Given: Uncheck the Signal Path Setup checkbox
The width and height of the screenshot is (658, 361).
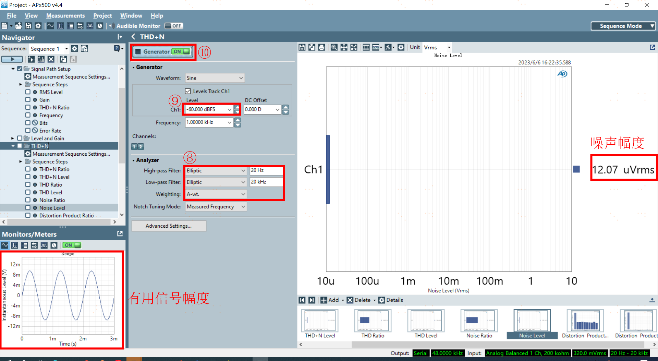Looking at the screenshot, I should 20,69.
